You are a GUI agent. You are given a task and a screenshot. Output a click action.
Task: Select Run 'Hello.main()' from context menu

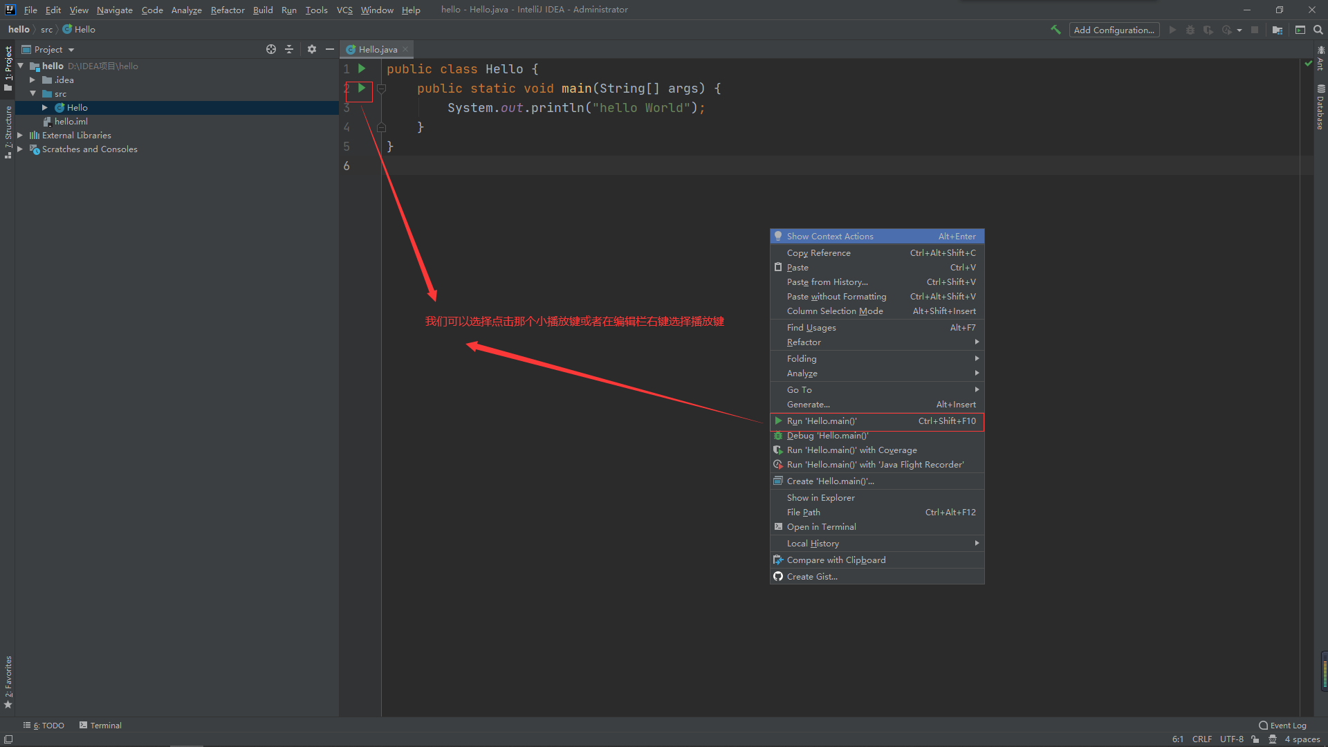[x=822, y=421]
